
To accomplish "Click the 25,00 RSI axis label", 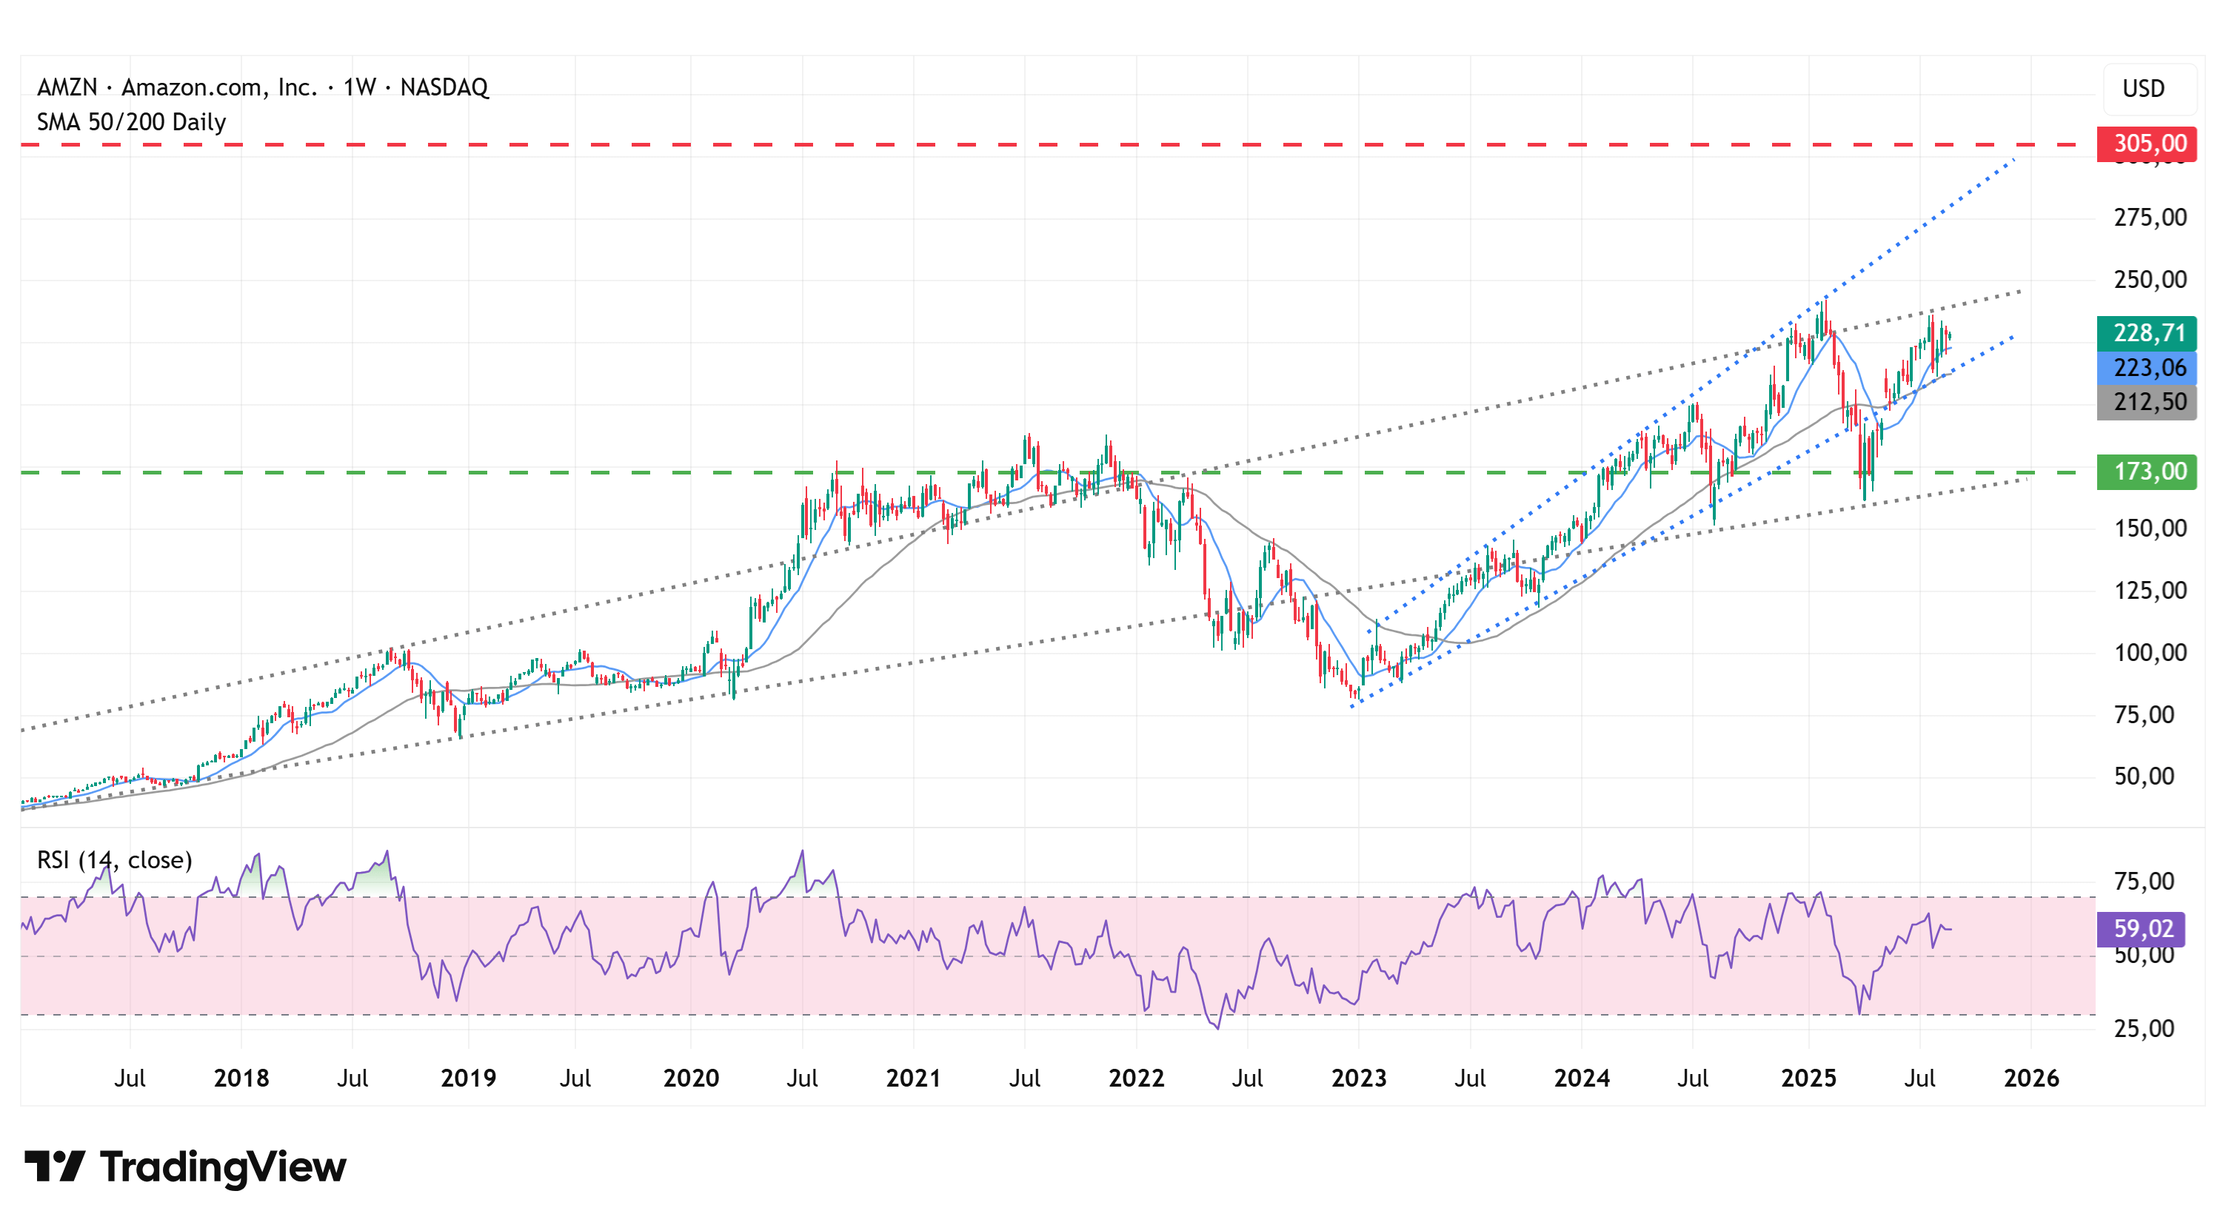I will [x=2144, y=1029].
